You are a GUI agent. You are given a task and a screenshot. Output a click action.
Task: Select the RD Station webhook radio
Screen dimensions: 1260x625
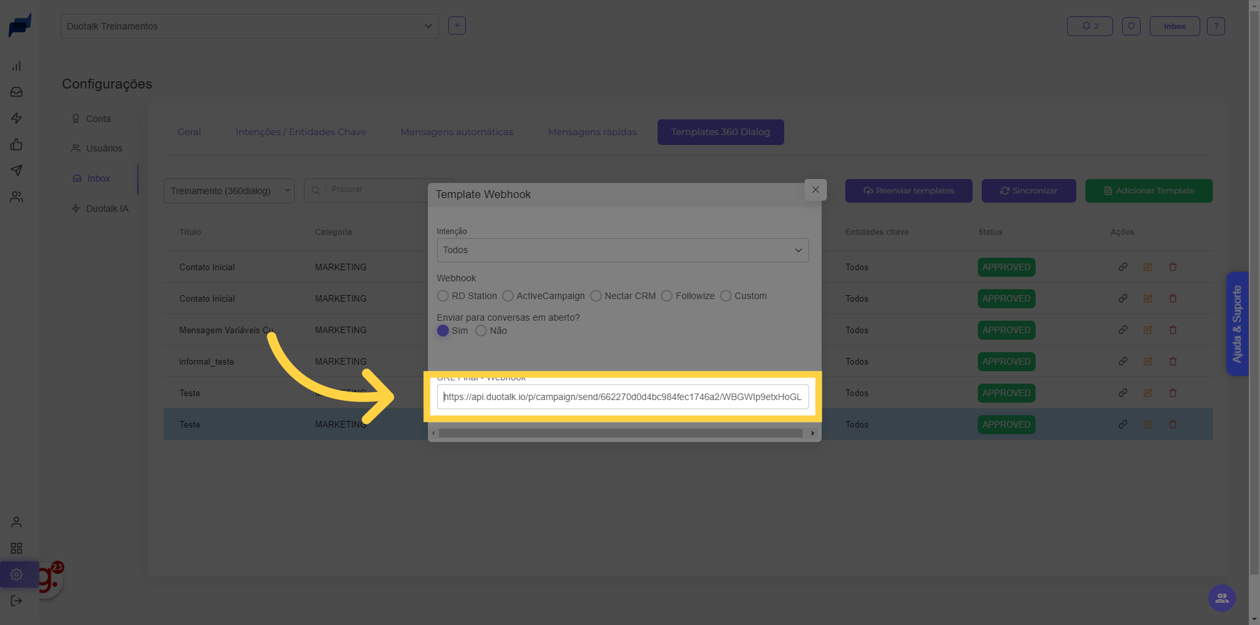(443, 296)
